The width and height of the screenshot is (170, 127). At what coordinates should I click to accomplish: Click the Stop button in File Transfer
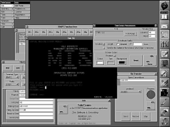click(146, 116)
